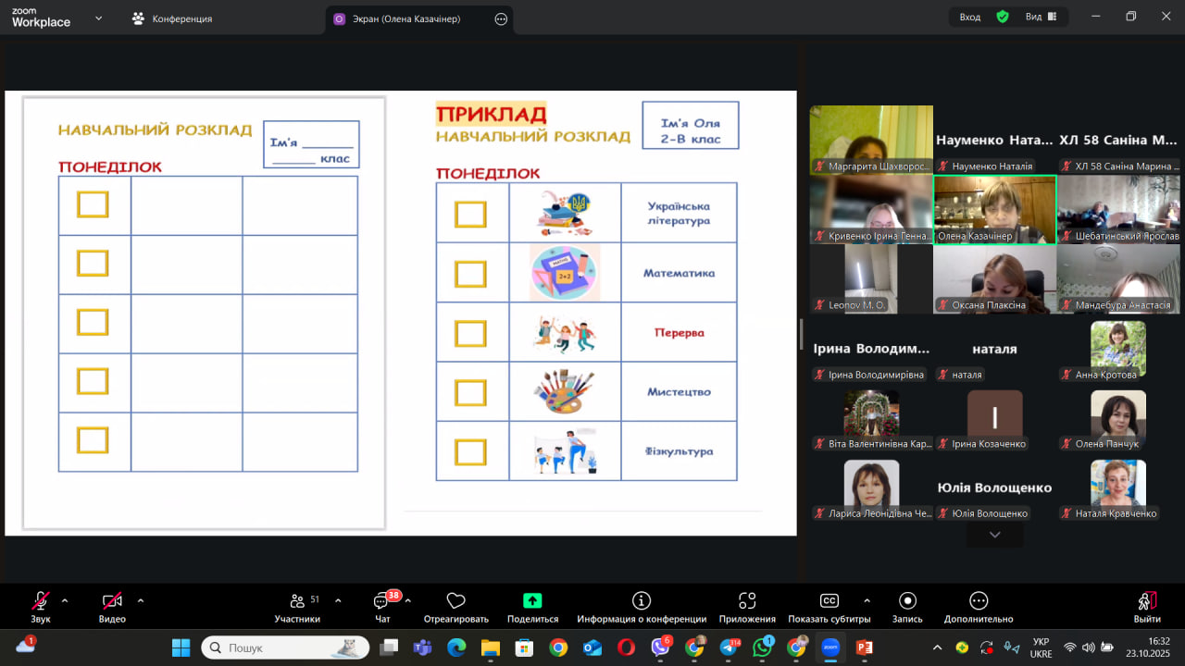The height and width of the screenshot is (666, 1185).
Task: Turn on camera with Видео button
Action: pos(112,602)
